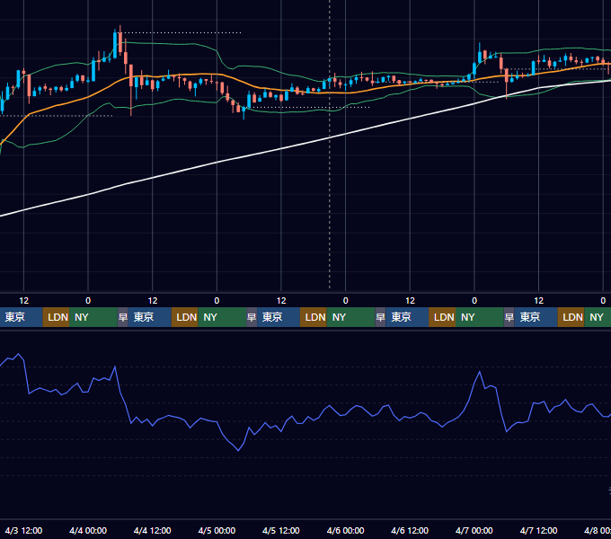Click the 4/3 12:00 date label
The image size is (611, 539).
pyautogui.click(x=23, y=530)
